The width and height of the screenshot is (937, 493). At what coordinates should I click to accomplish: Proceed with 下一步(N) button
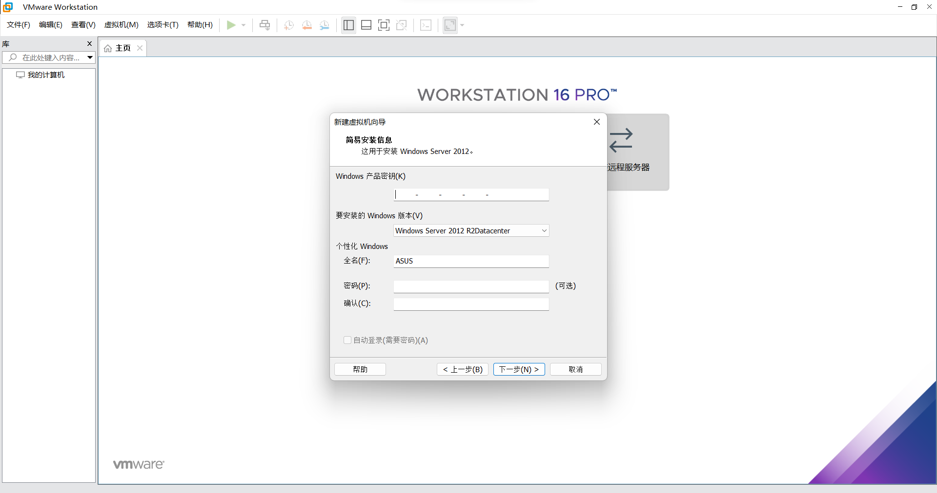pos(519,369)
